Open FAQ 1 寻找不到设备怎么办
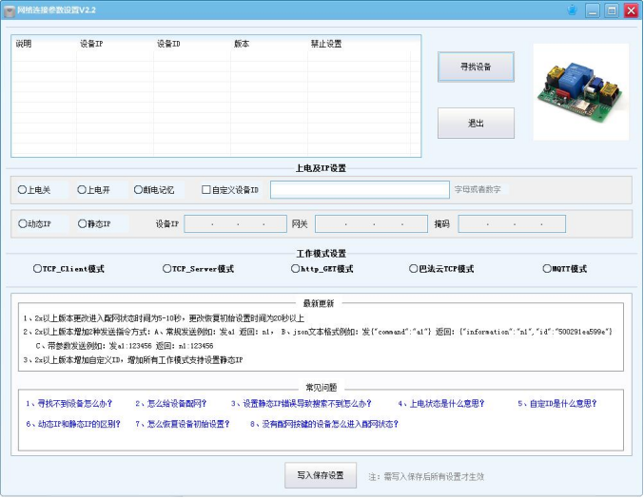Image resolution: width=644 pixels, height=498 pixels. point(69,404)
